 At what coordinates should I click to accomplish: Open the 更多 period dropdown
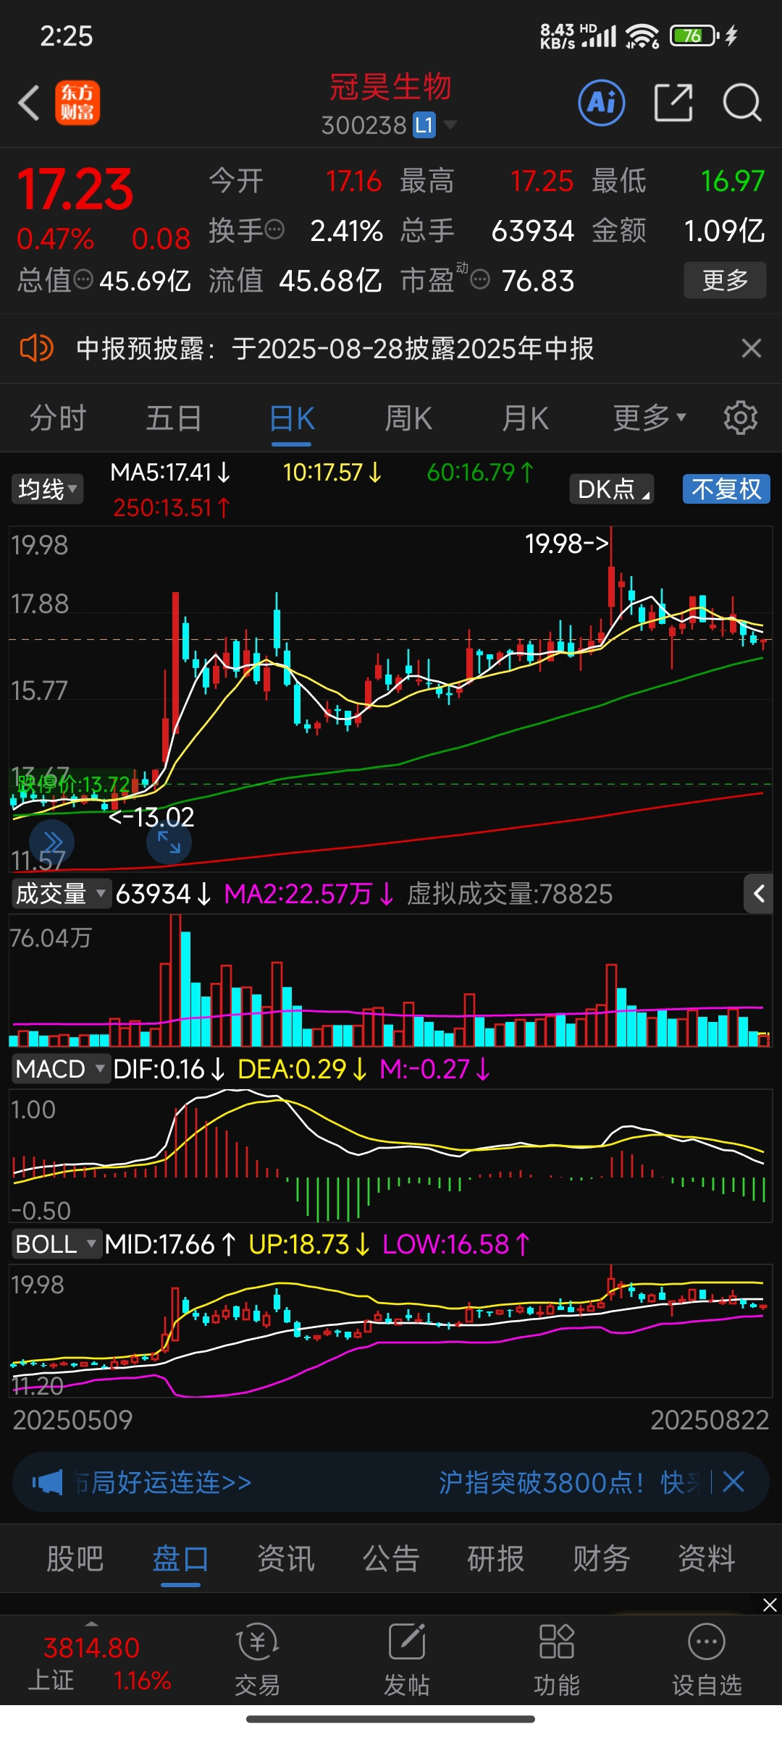(x=649, y=418)
